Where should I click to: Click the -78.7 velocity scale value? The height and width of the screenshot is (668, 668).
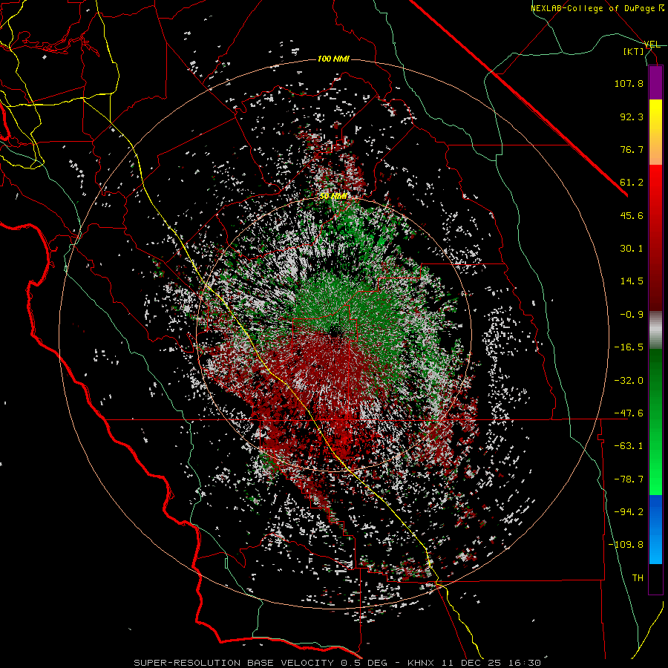629,479
